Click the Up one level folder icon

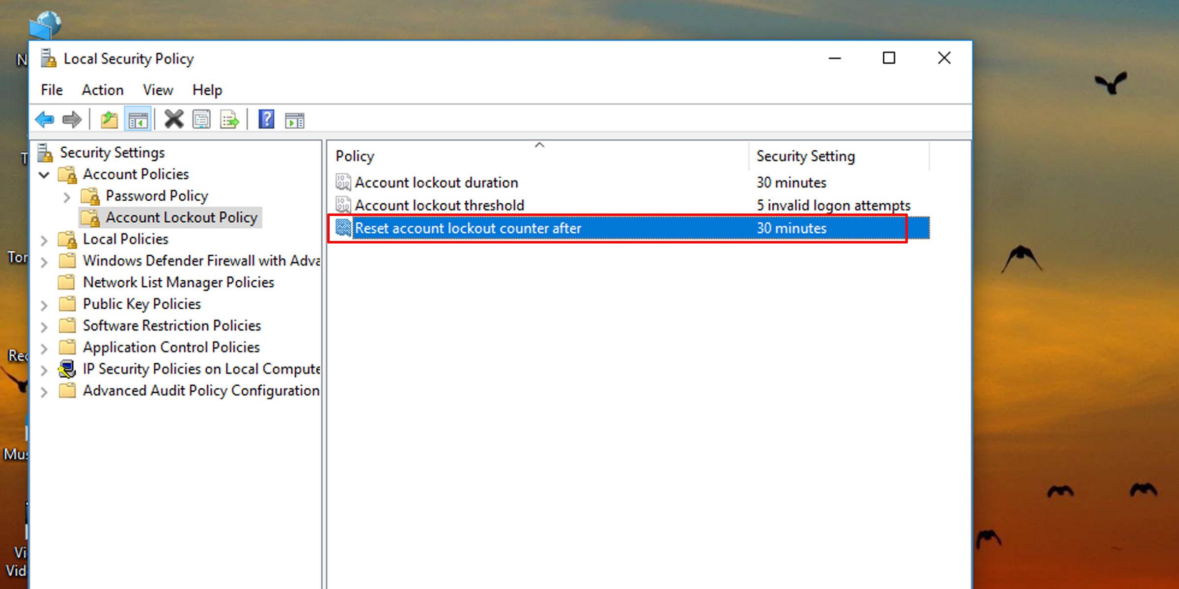pyautogui.click(x=109, y=119)
